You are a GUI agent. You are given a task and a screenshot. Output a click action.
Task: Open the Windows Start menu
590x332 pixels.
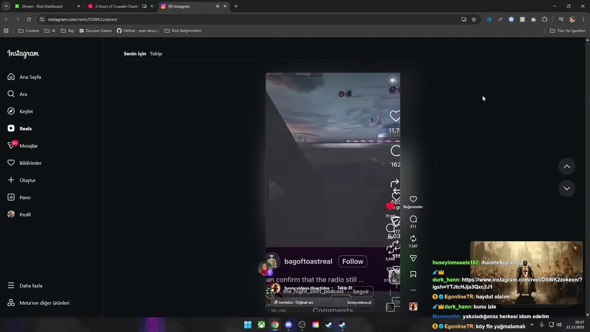click(x=248, y=325)
